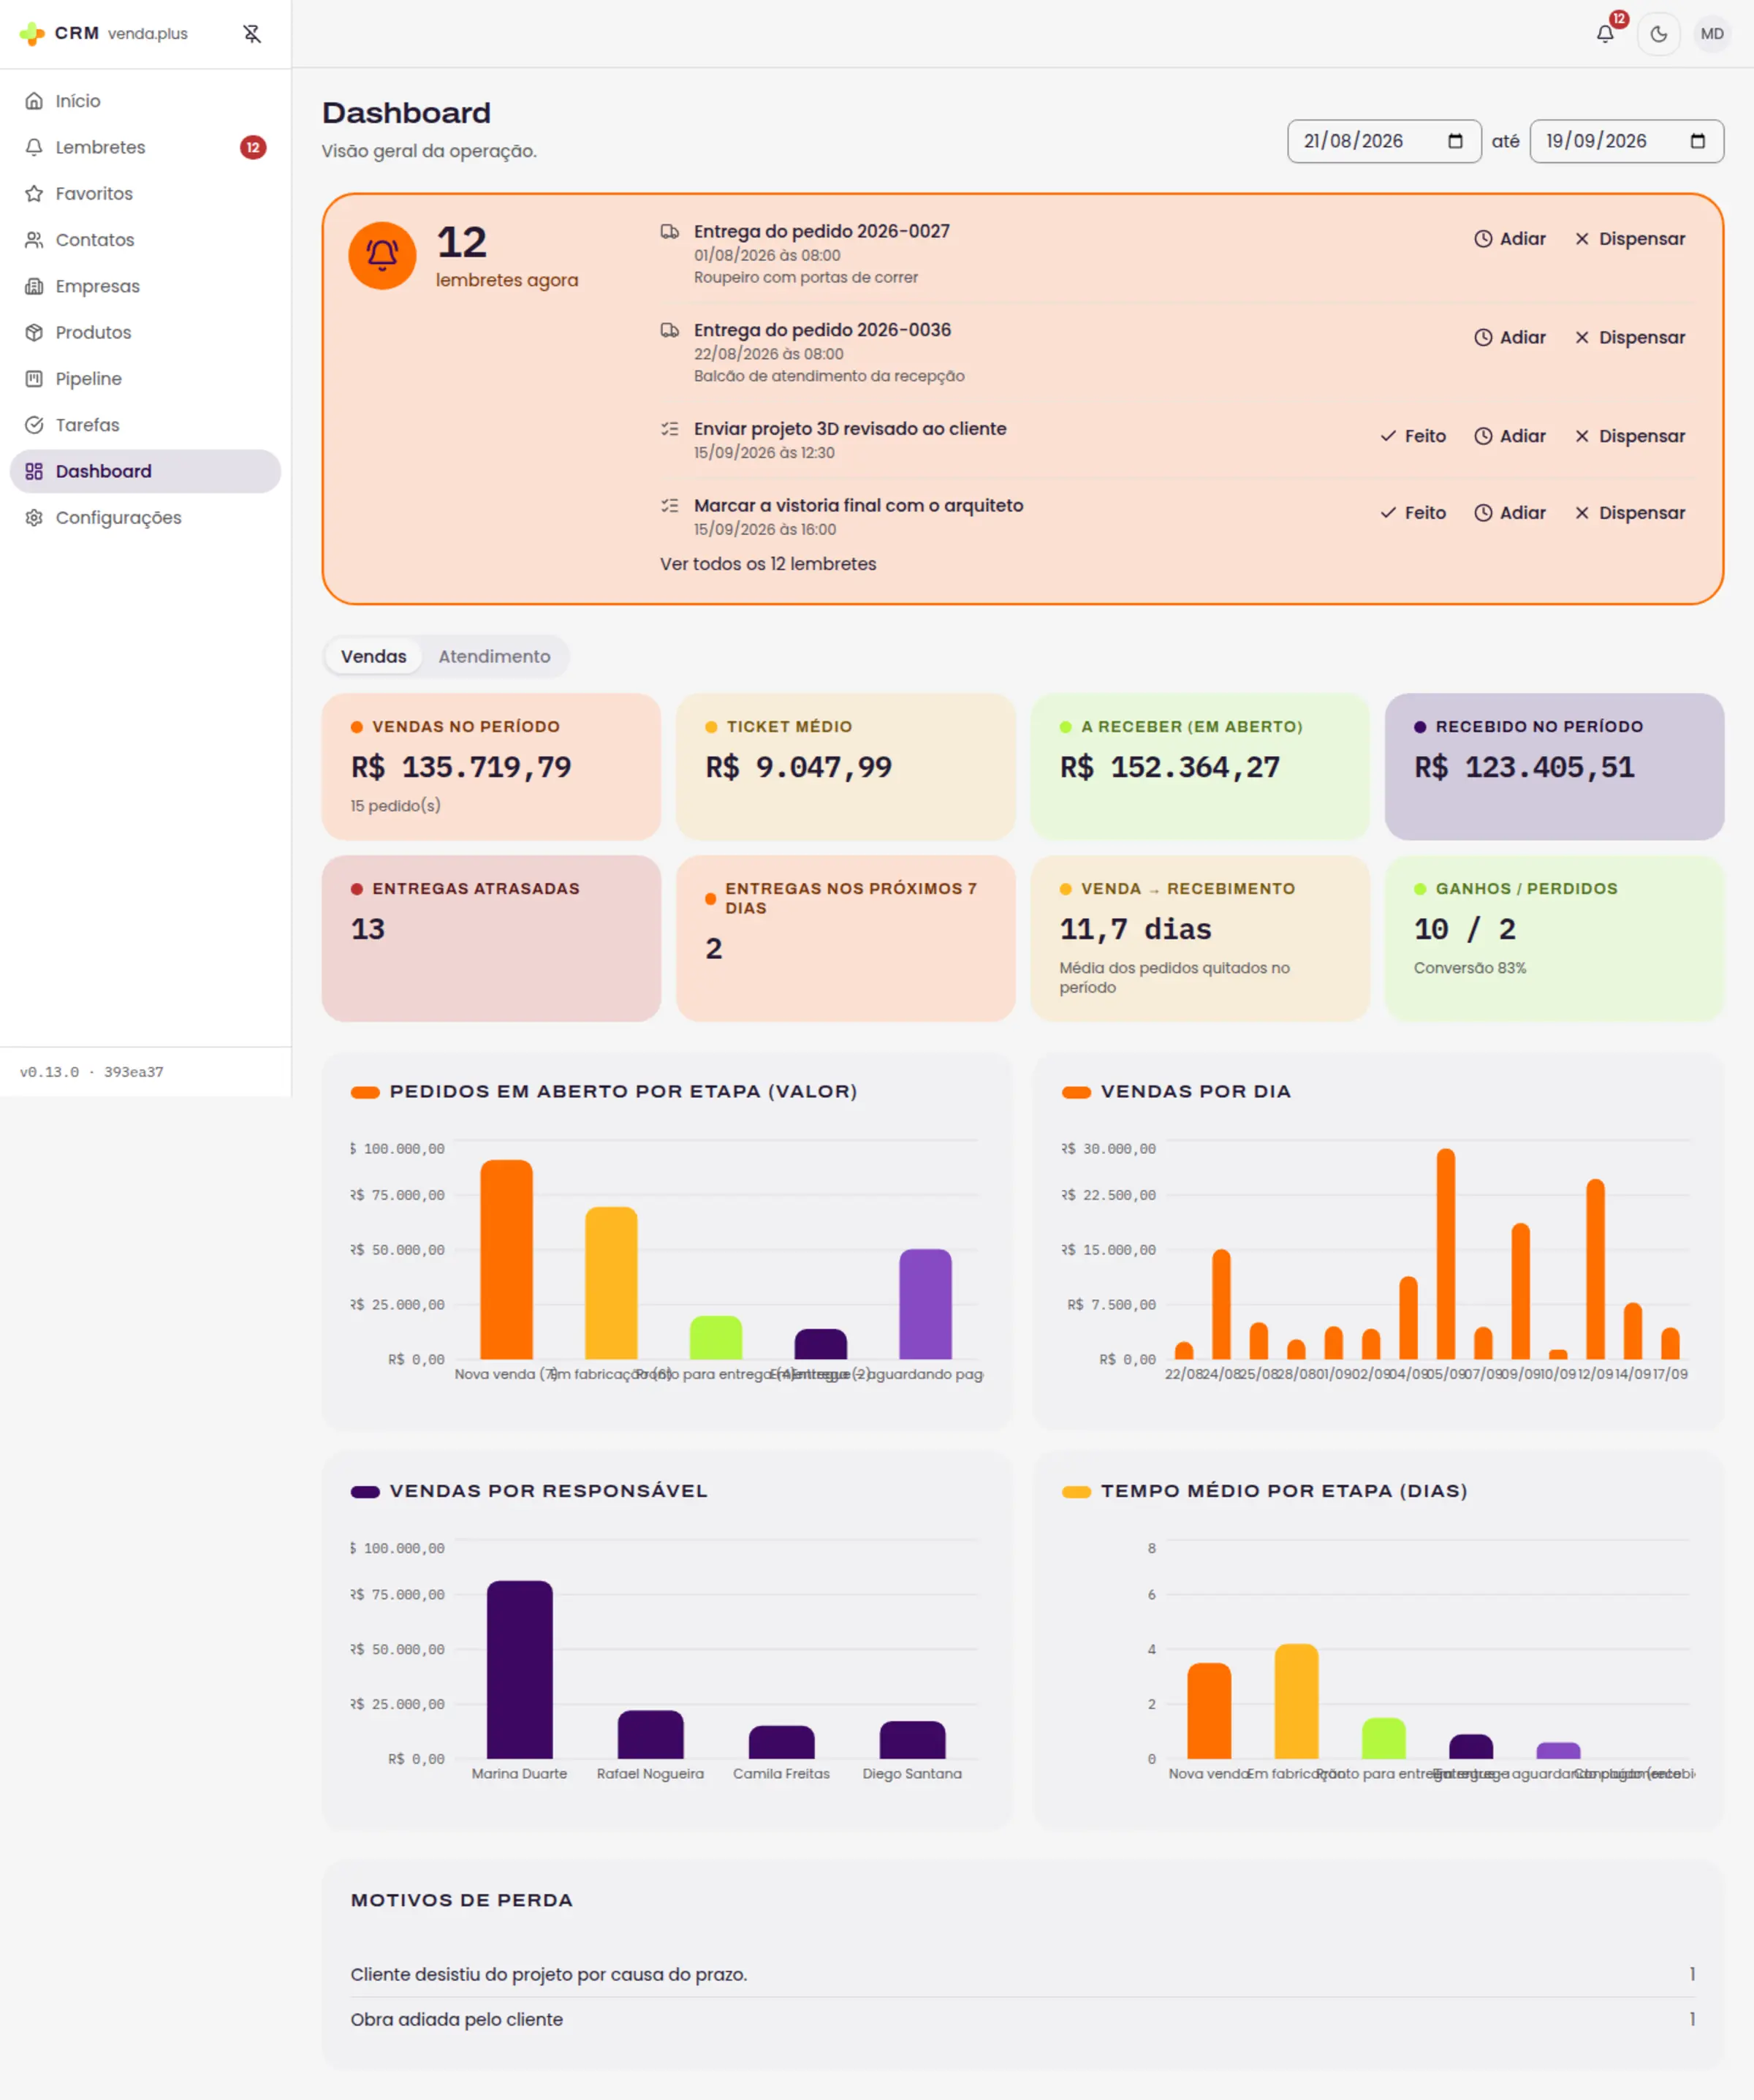Image resolution: width=1754 pixels, height=2100 pixels.
Task: Switch to the Atendimento tab
Action: click(x=494, y=657)
